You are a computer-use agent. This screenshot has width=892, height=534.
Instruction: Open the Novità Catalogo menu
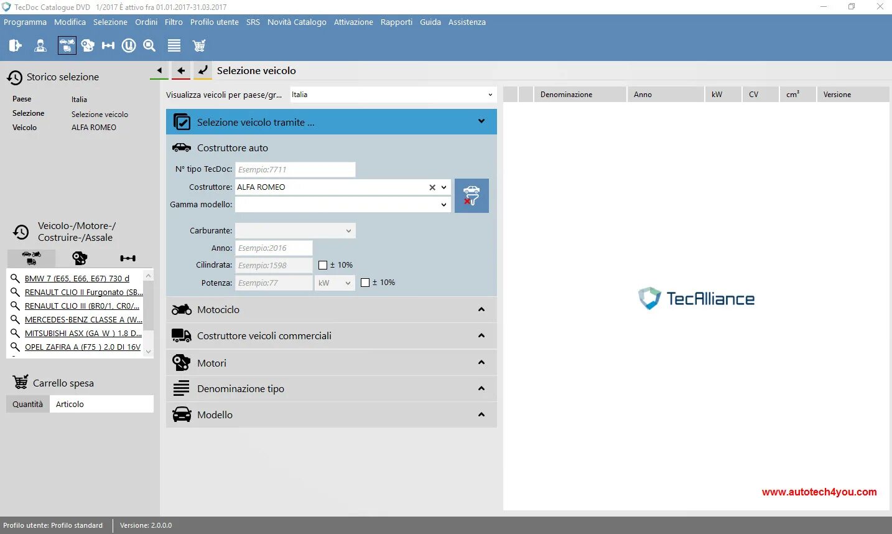297,22
